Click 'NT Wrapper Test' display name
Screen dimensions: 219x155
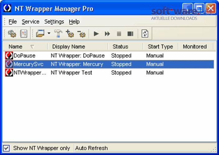click(71, 73)
